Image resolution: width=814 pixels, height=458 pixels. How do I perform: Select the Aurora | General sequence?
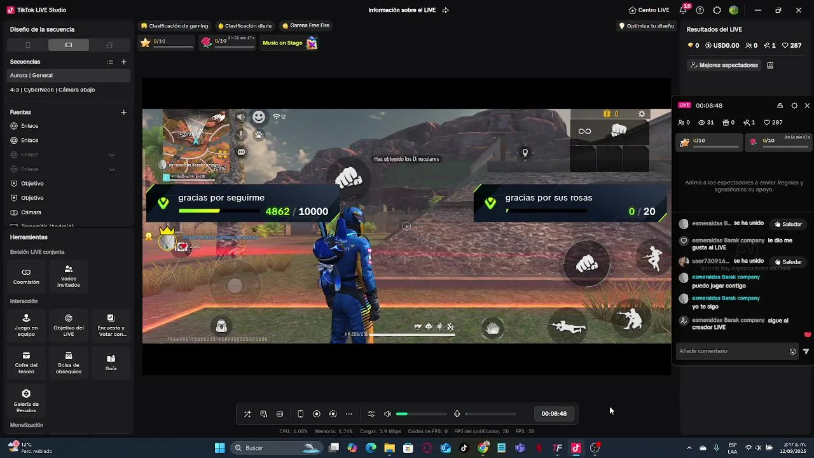click(69, 75)
